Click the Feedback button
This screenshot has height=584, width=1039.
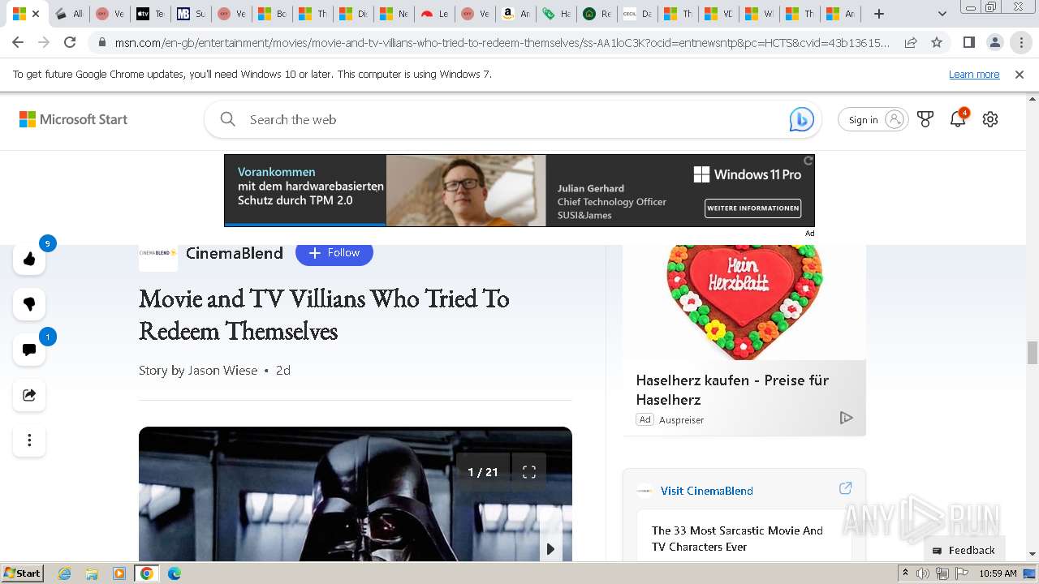(964, 550)
